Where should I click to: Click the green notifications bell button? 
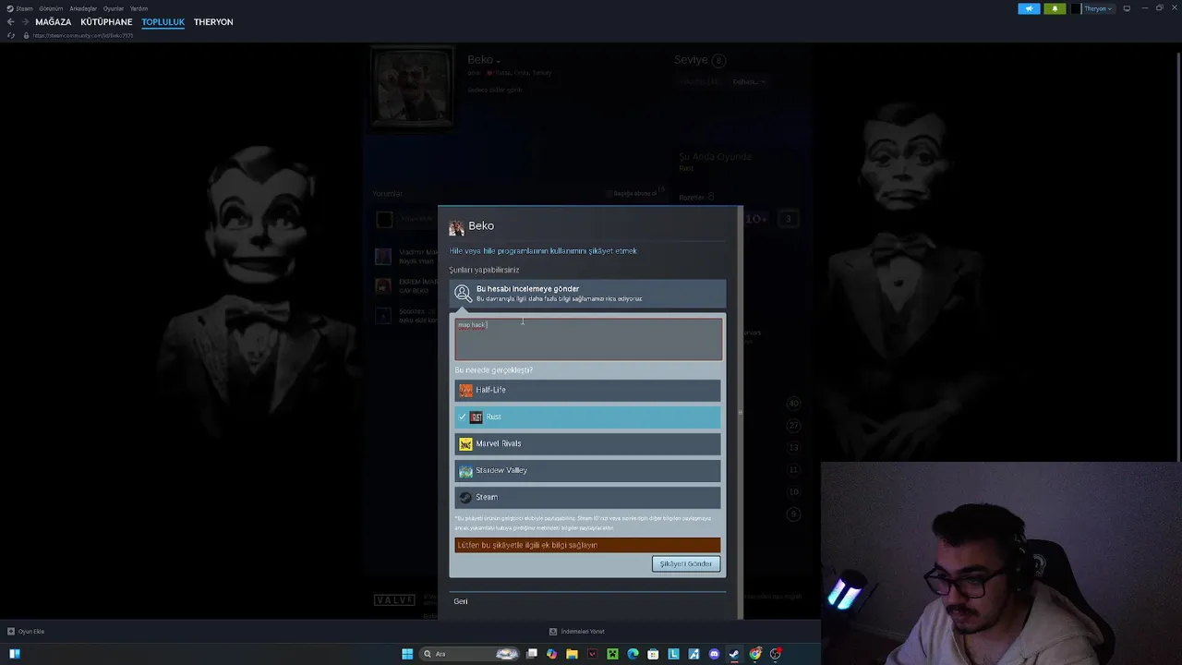[x=1055, y=8]
